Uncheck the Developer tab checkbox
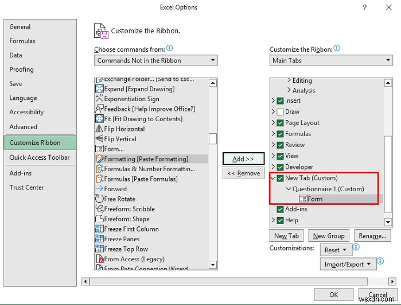 [x=280, y=167]
